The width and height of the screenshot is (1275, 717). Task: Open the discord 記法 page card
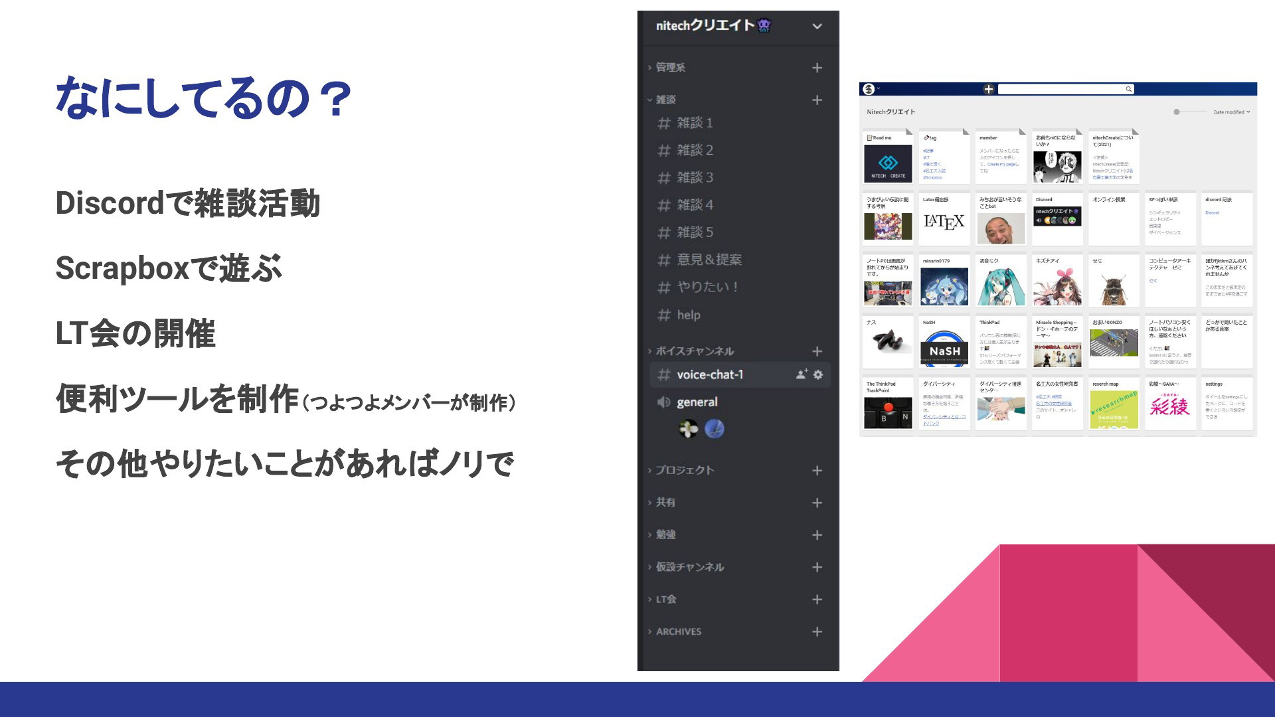pos(1227,218)
